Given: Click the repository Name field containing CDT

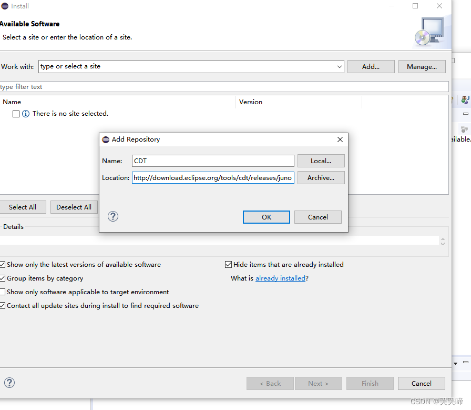Looking at the screenshot, I should [x=213, y=161].
